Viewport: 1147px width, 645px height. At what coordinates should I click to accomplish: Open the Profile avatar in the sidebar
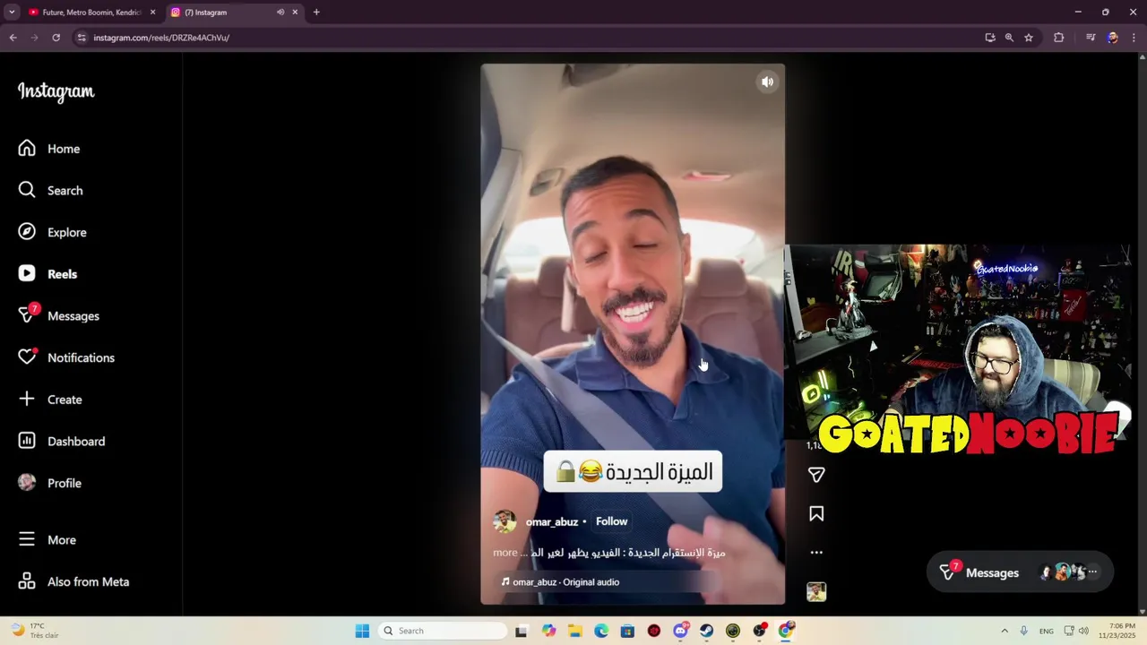(x=27, y=483)
